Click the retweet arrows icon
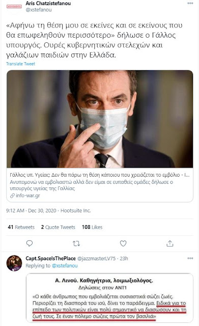 click(x=76, y=243)
